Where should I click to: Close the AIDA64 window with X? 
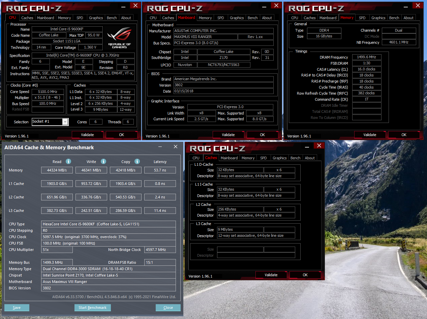pos(176,147)
